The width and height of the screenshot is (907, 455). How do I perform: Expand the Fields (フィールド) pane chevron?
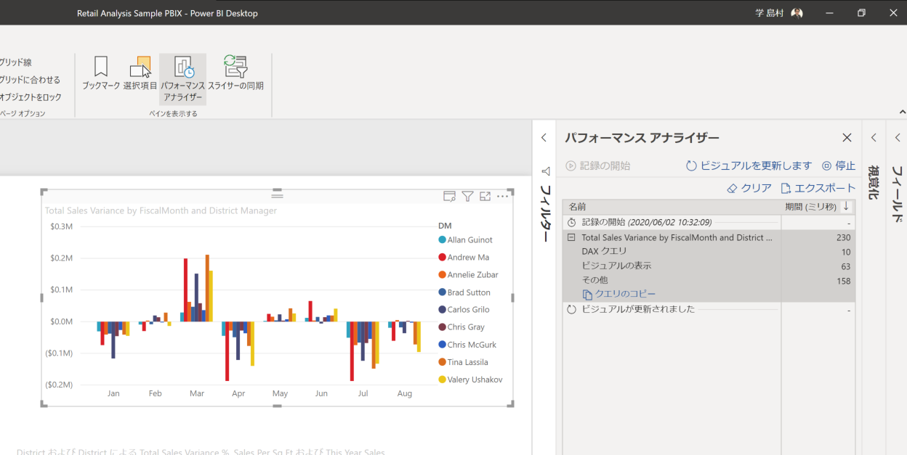[898, 137]
